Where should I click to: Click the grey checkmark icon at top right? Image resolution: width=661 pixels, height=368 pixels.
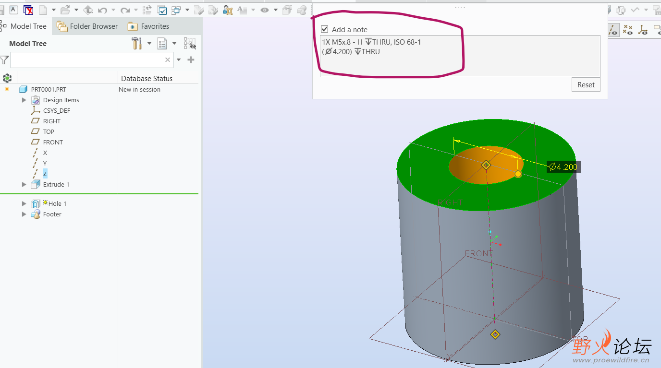pyautogui.click(x=635, y=10)
